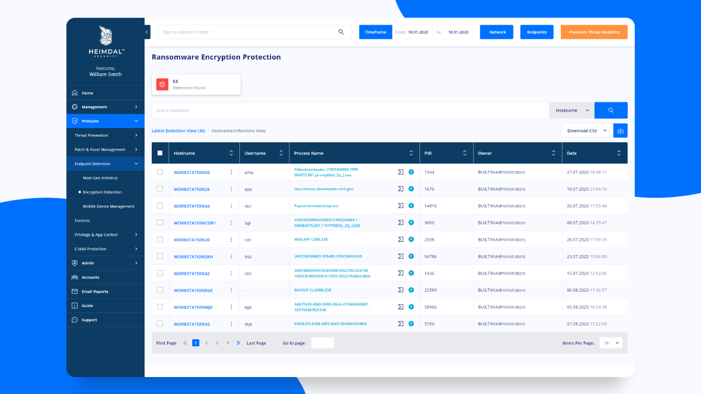Open the three-dot menu for WORKSTATION43

(x=231, y=324)
